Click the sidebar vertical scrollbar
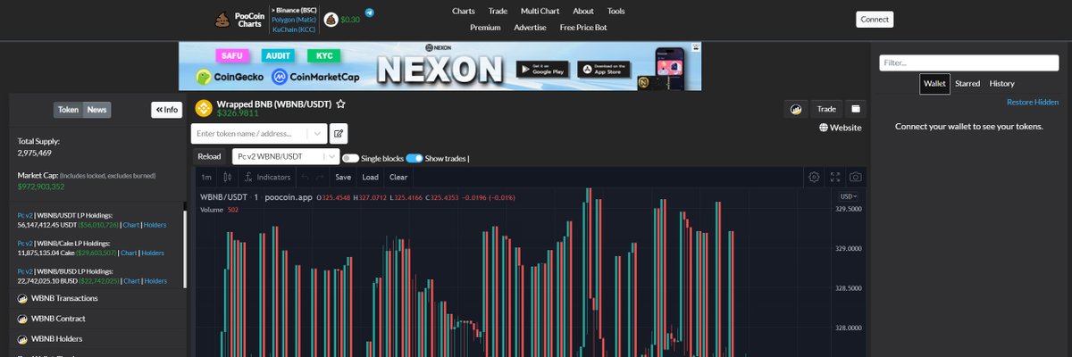Image resolution: width=1072 pixels, height=357 pixels. click(x=185, y=248)
